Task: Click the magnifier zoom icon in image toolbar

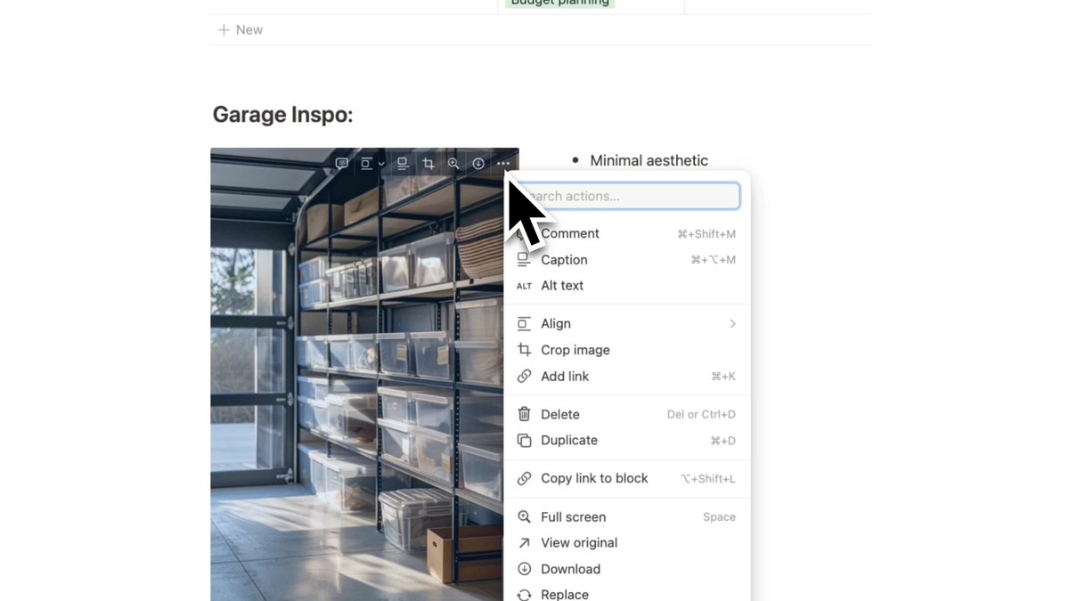Action: pos(453,164)
